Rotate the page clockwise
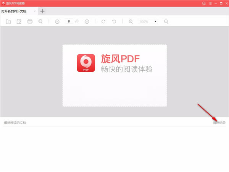This screenshot has width=229, height=172. click(103, 22)
